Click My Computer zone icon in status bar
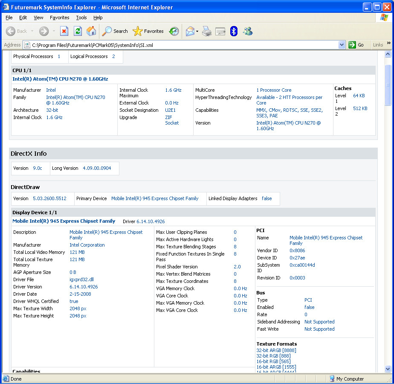Viewport: 394px width, 384px height. [332, 378]
